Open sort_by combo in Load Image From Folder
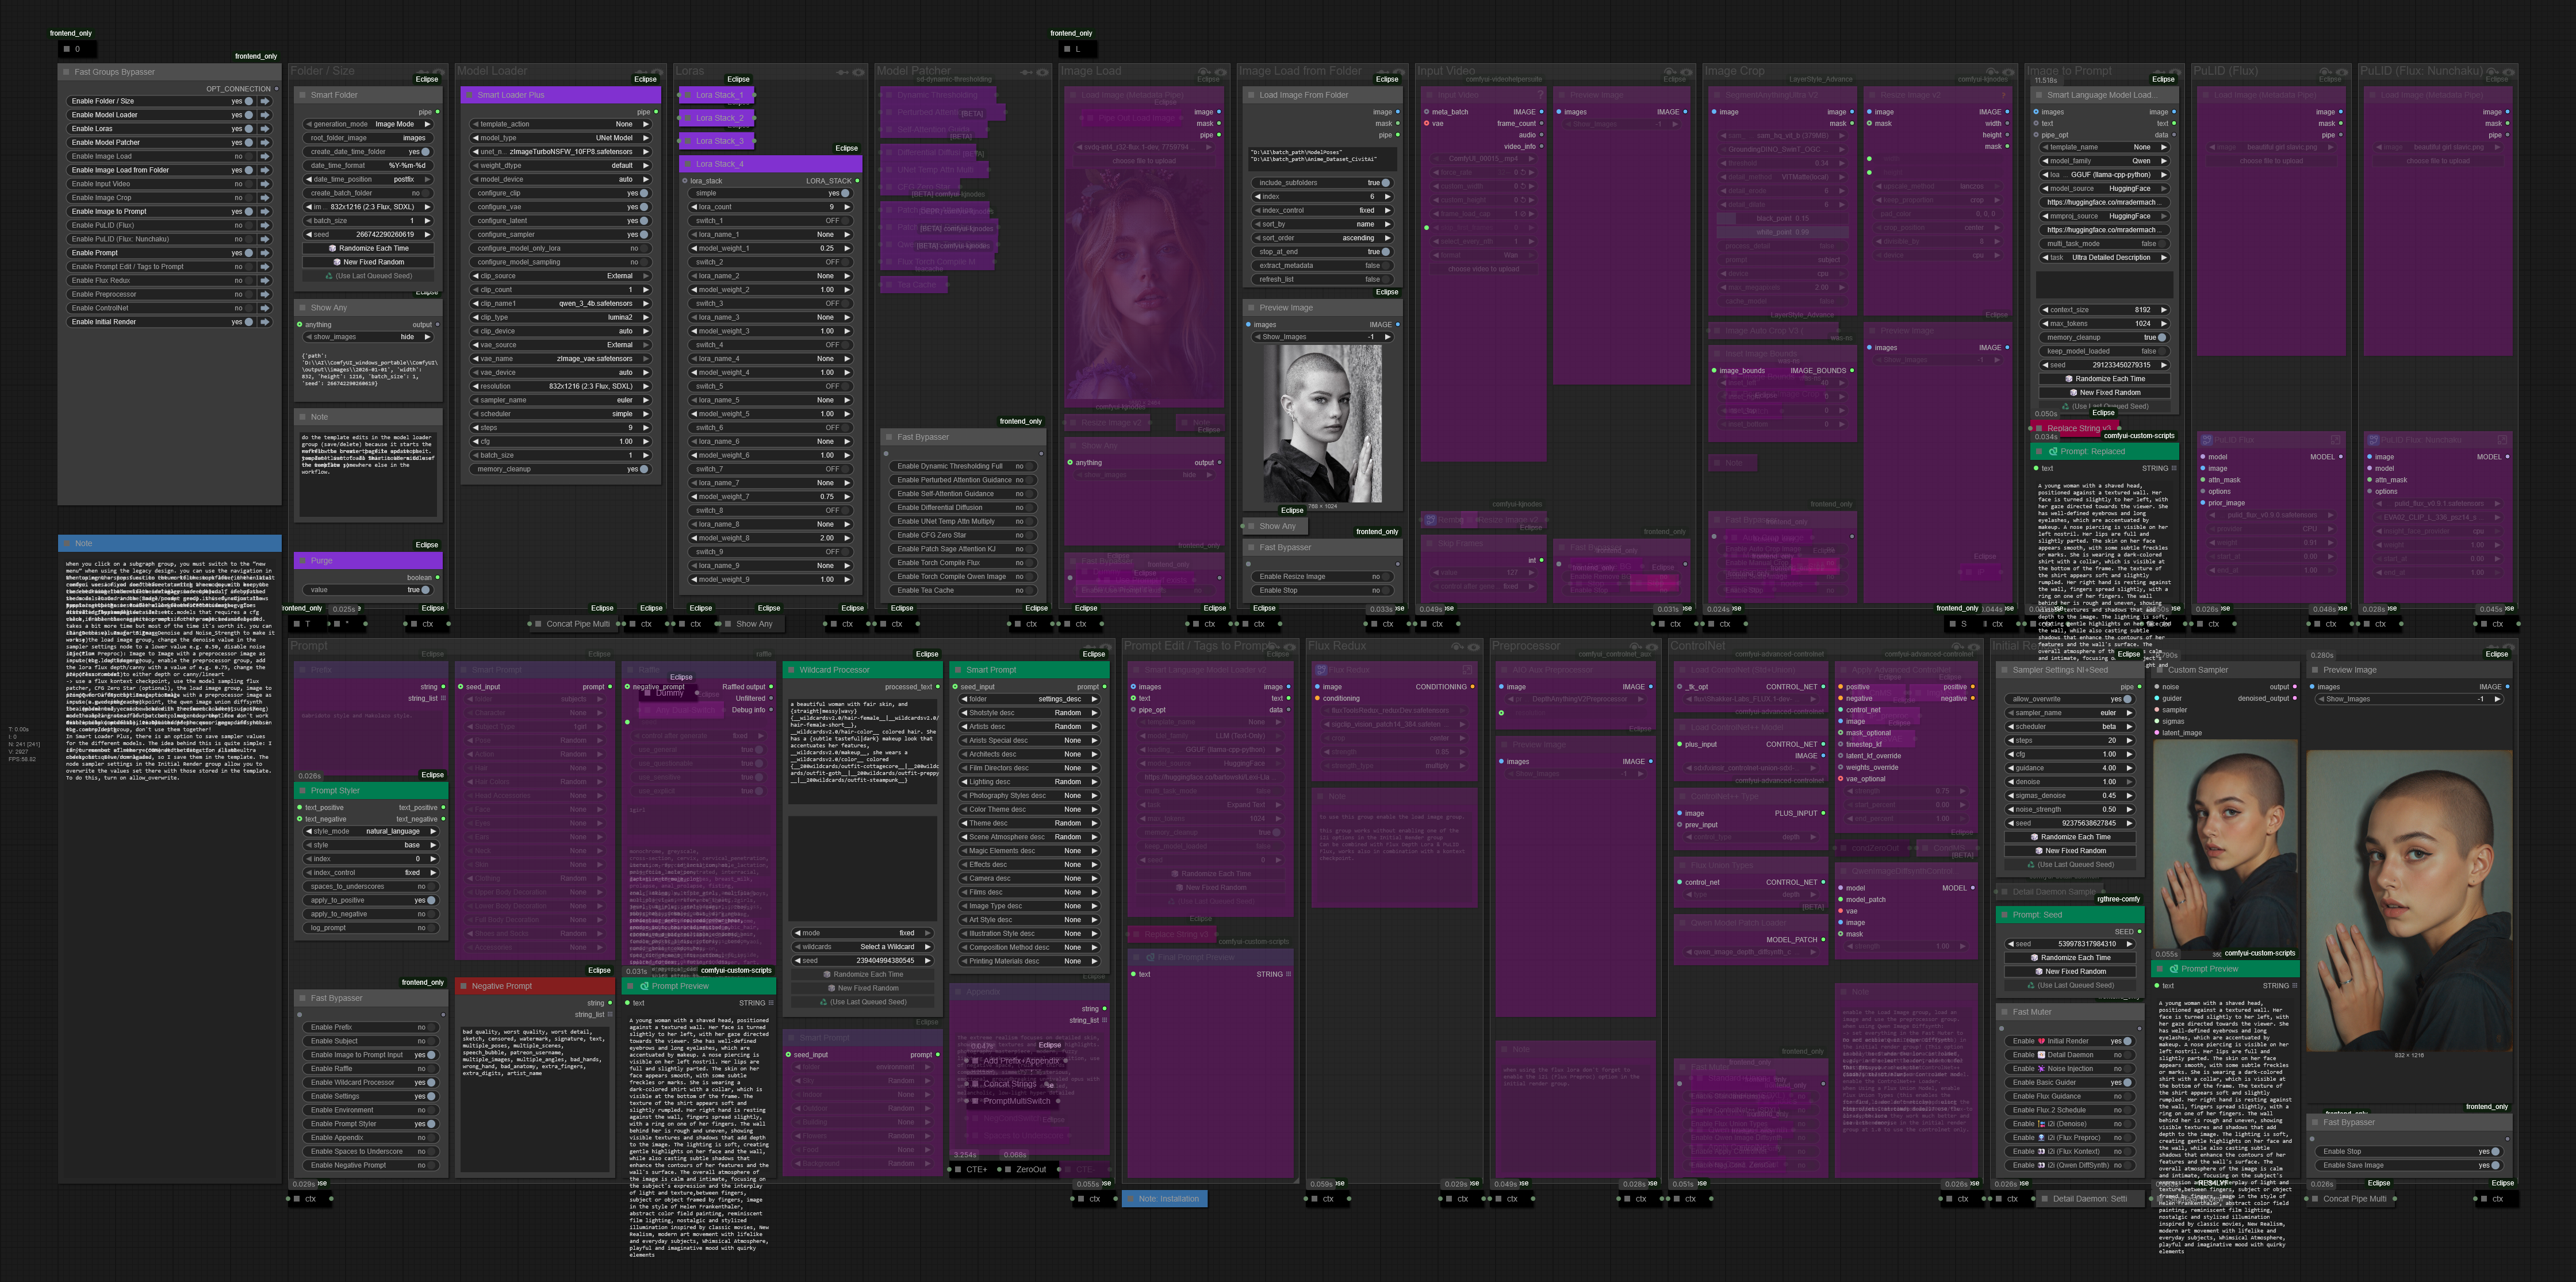Screen dimensions: 2576x1282 click(x=1322, y=224)
